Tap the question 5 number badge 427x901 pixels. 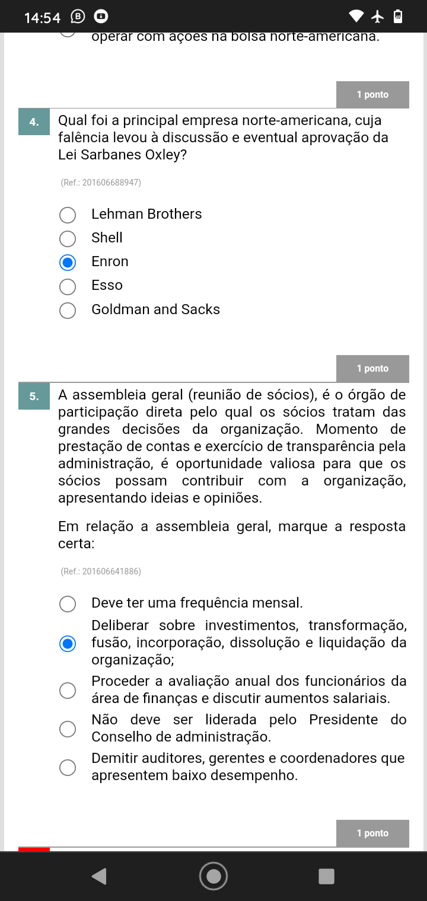(34, 396)
